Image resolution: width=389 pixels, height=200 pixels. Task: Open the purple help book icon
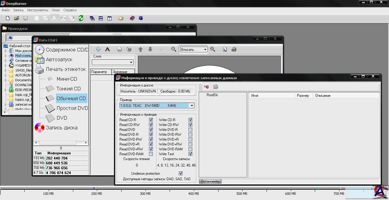pos(132,18)
